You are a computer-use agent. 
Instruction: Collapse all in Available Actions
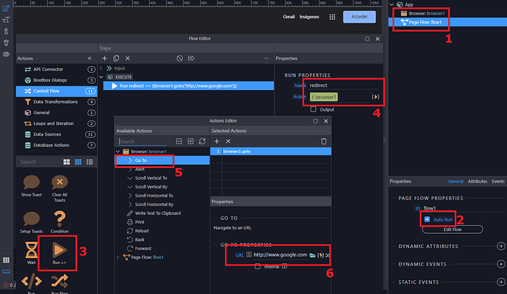coord(179,142)
